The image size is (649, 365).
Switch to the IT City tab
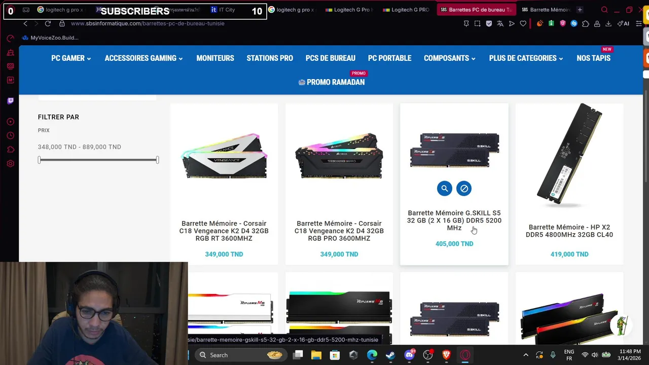223,10
